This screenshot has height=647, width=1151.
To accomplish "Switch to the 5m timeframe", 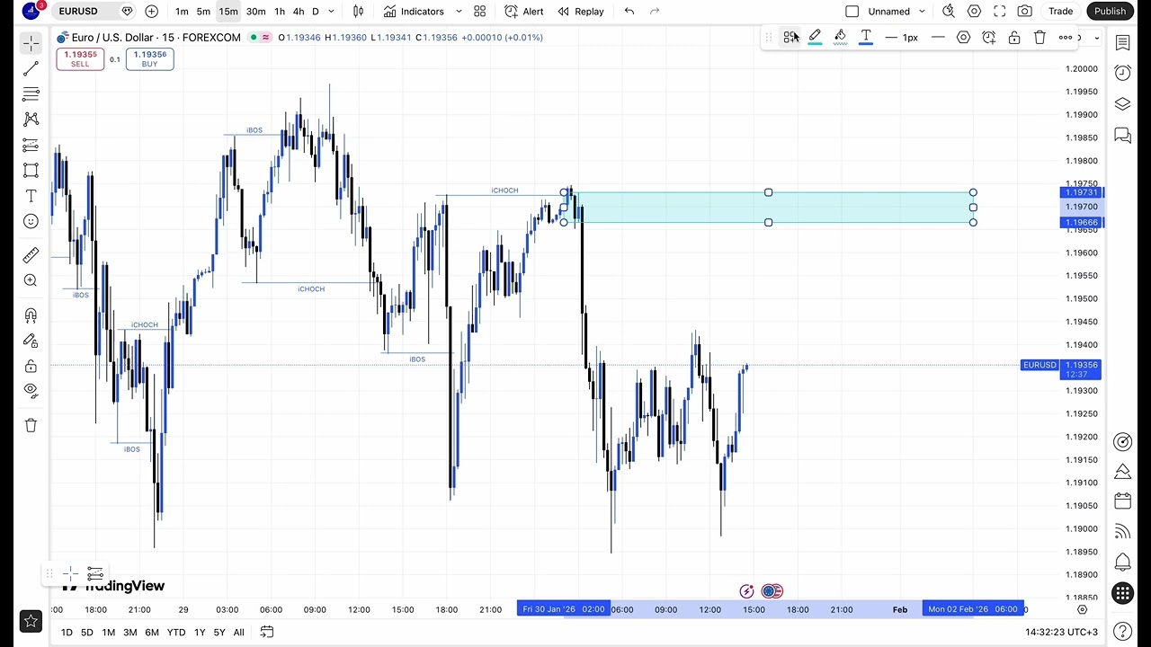I will click(x=203, y=11).
